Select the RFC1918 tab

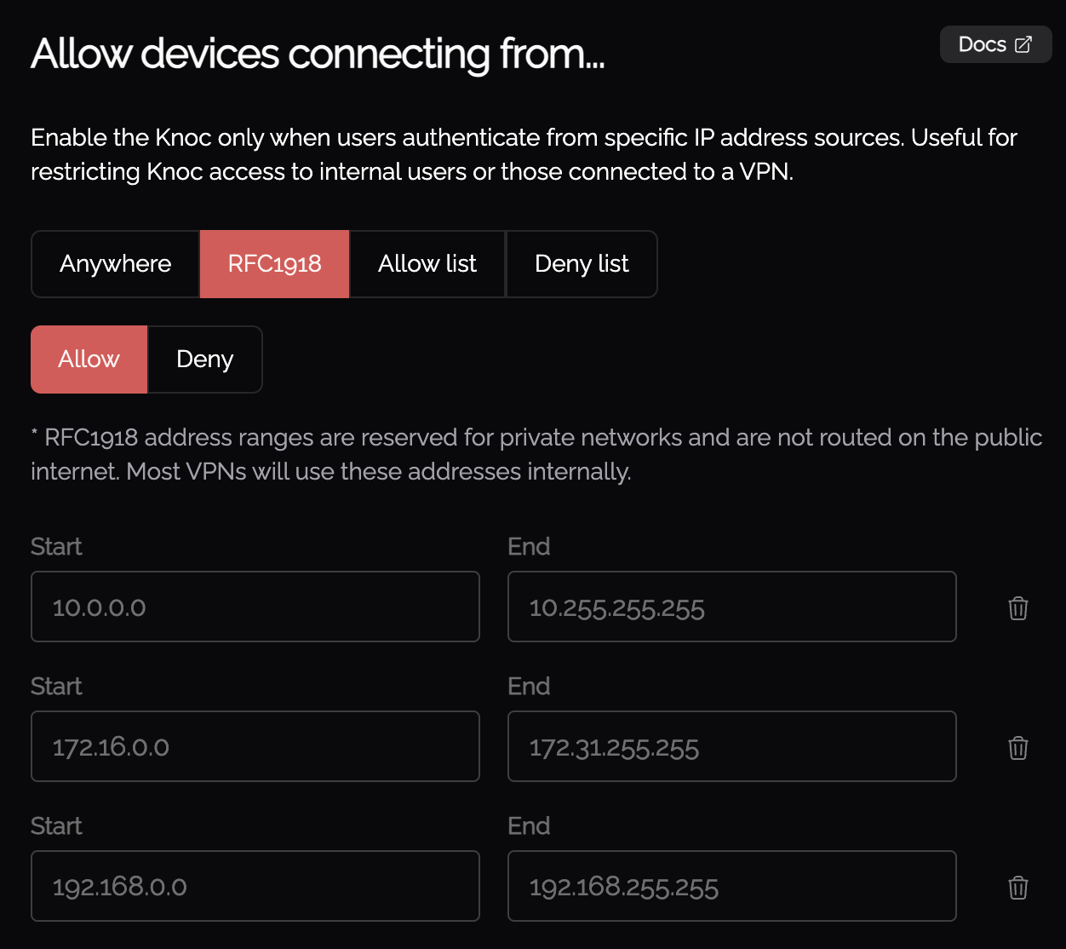(275, 264)
